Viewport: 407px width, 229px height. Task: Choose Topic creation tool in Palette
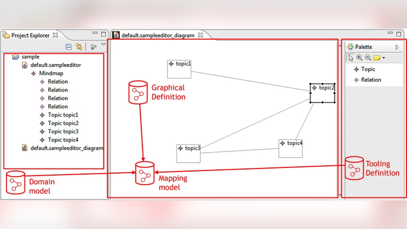tap(368, 69)
